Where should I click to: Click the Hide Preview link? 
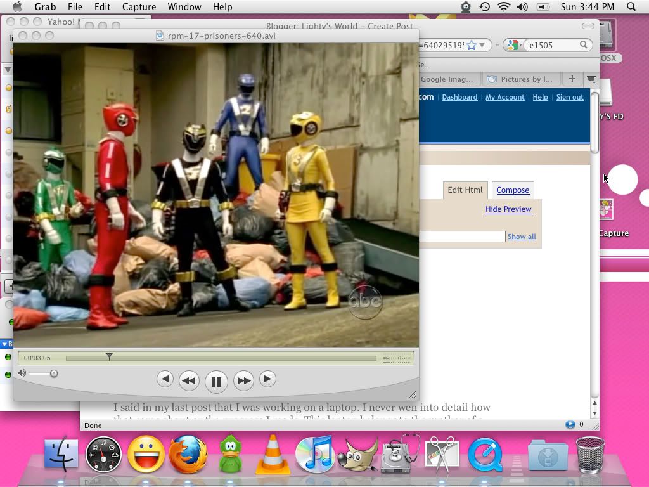pos(508,209)
